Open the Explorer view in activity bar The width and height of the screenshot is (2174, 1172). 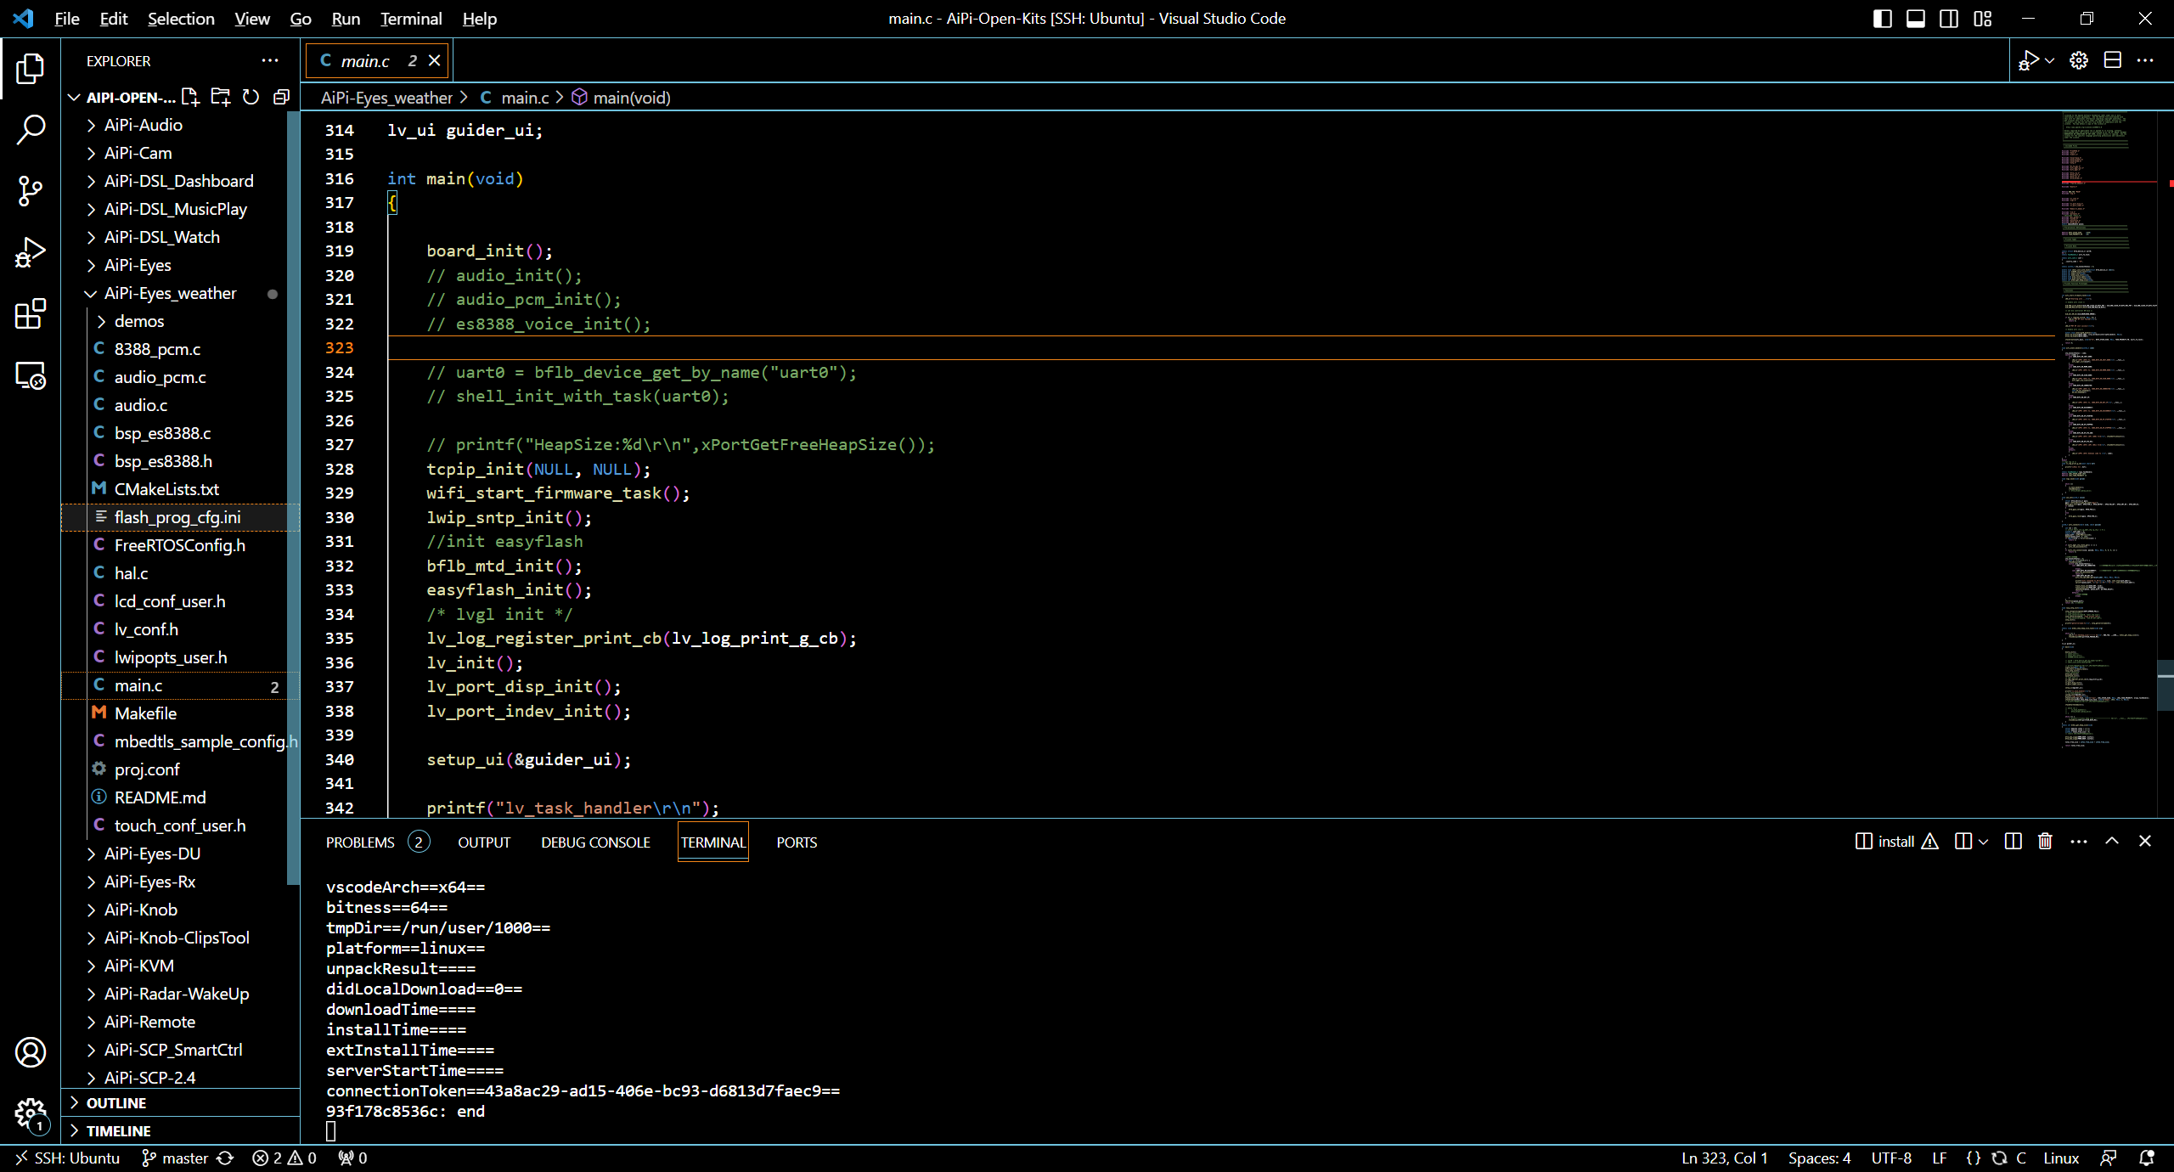(31, 69)
